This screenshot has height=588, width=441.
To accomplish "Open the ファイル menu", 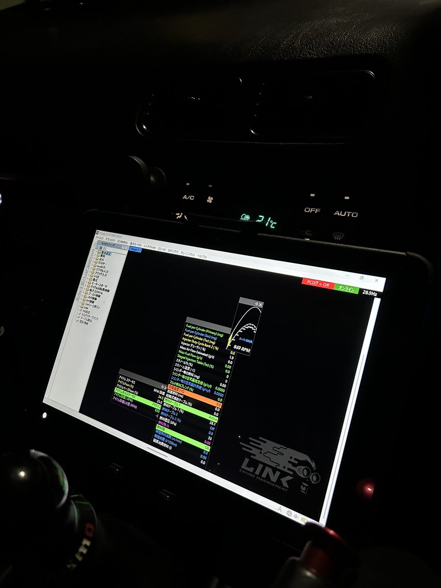I will tap(99, 238).
